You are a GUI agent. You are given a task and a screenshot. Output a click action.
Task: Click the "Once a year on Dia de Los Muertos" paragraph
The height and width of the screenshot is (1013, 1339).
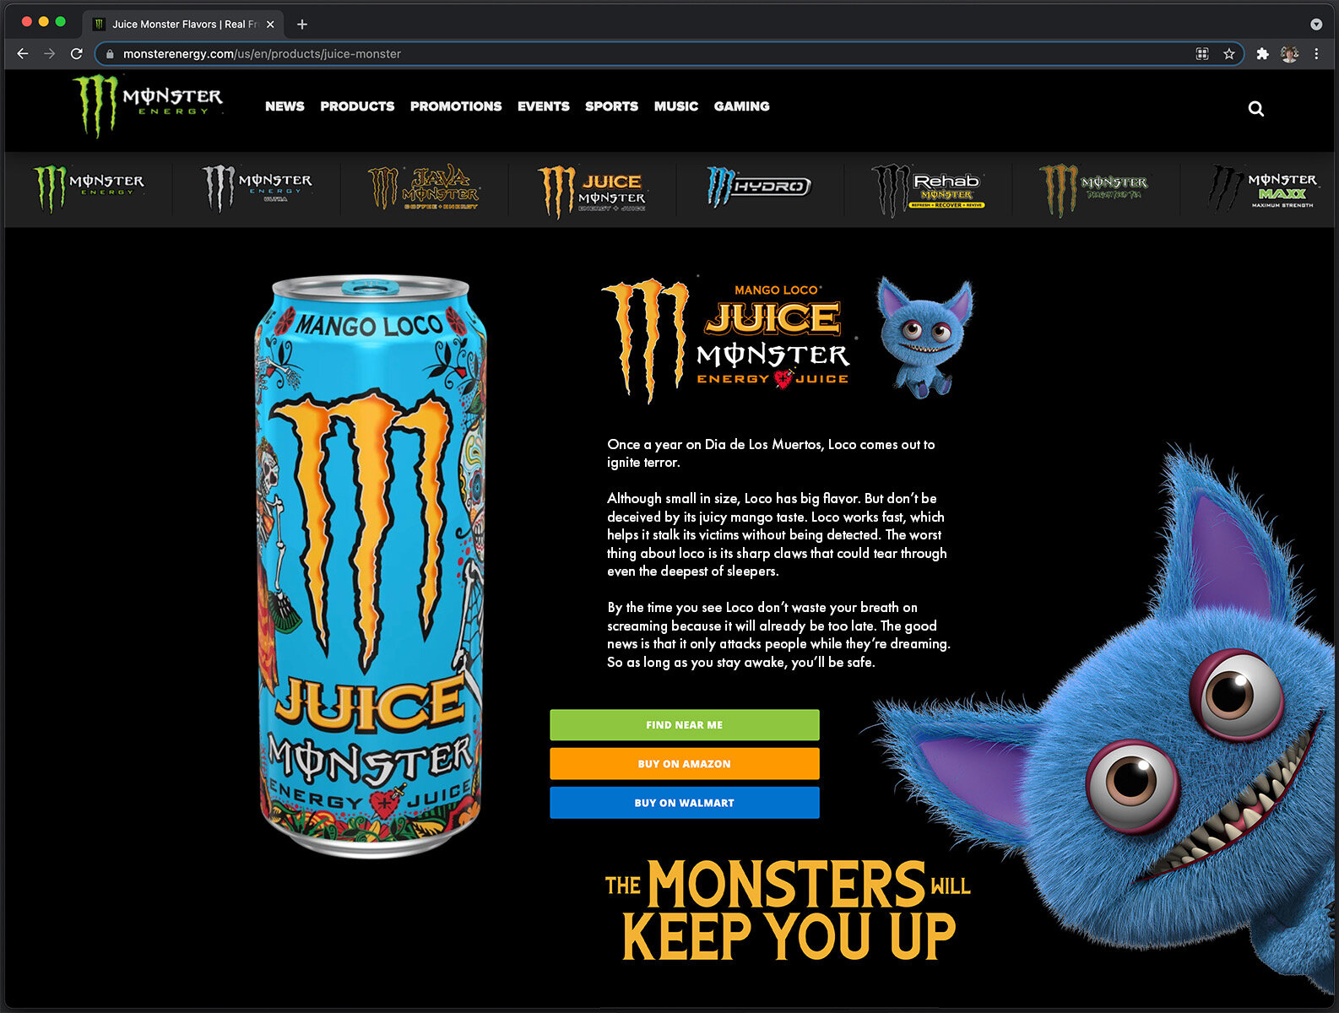pos(771,453)
